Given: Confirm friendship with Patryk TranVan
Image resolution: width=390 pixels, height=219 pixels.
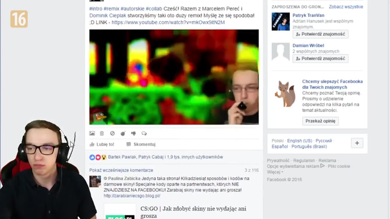Looking at the screenshot, I should click(320, 34).
